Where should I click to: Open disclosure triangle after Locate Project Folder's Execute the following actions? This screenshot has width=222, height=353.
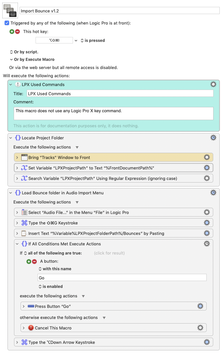[77, 147]
